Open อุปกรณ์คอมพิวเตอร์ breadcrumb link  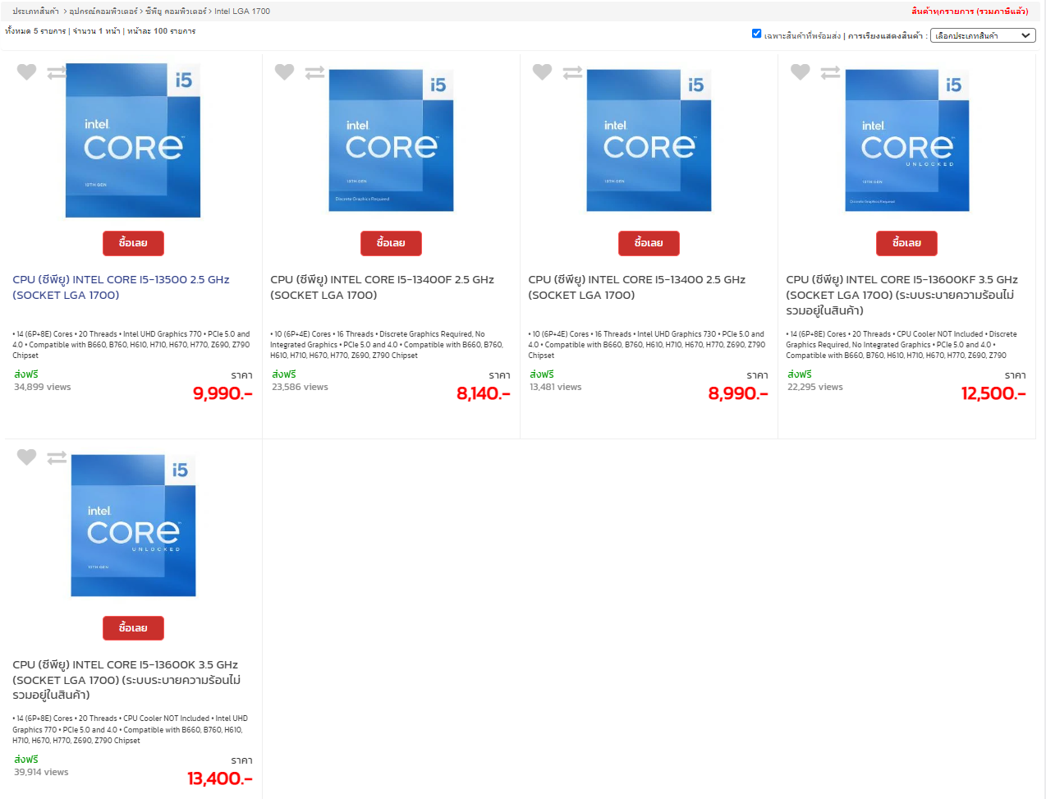tap(103, 11)
